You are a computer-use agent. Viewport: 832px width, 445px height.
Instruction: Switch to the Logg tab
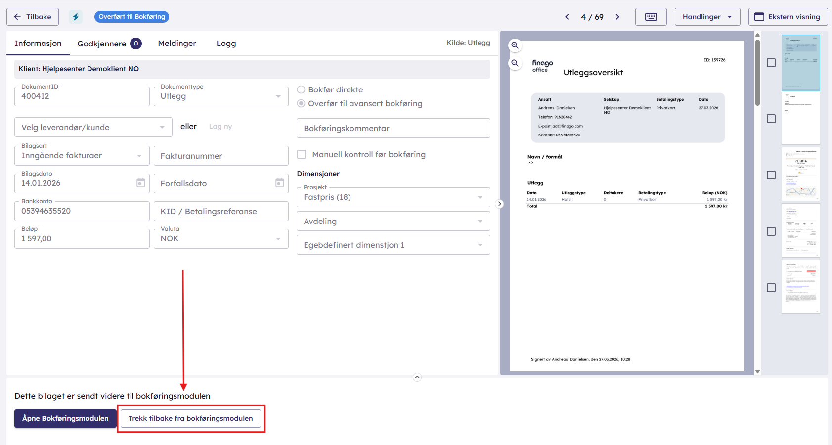coord(226,44)
